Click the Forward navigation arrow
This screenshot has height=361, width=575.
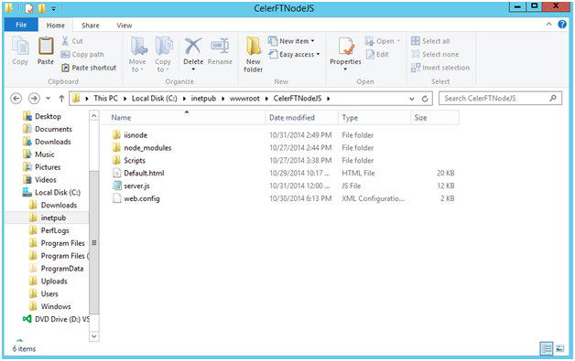point(34,98)
